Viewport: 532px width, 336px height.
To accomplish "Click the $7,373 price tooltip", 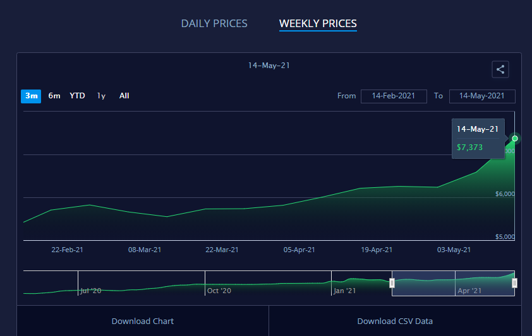I will (x=469, y=147).
